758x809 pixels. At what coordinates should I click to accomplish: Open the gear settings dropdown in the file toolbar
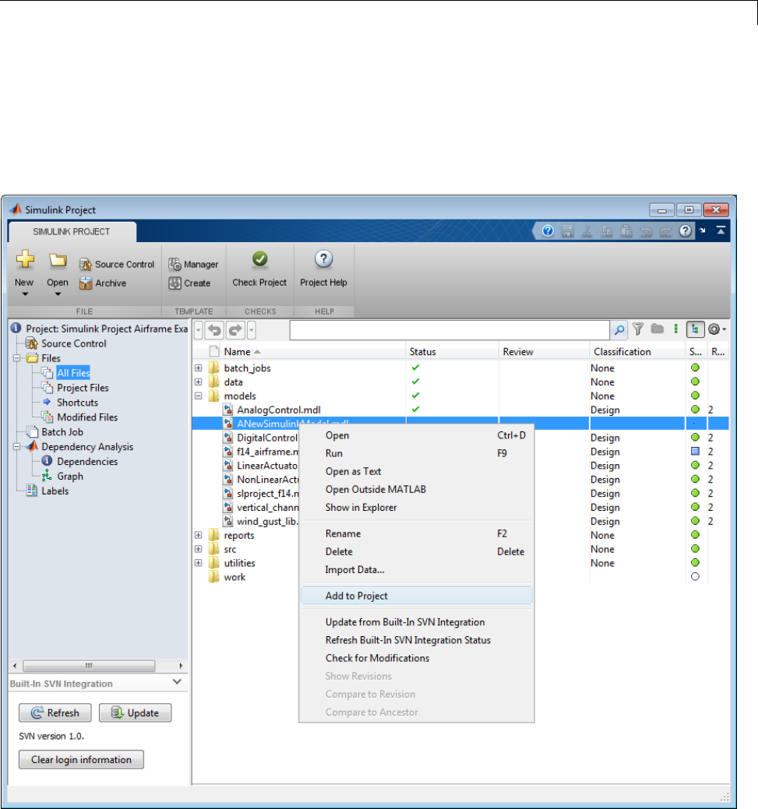(717, 329)
